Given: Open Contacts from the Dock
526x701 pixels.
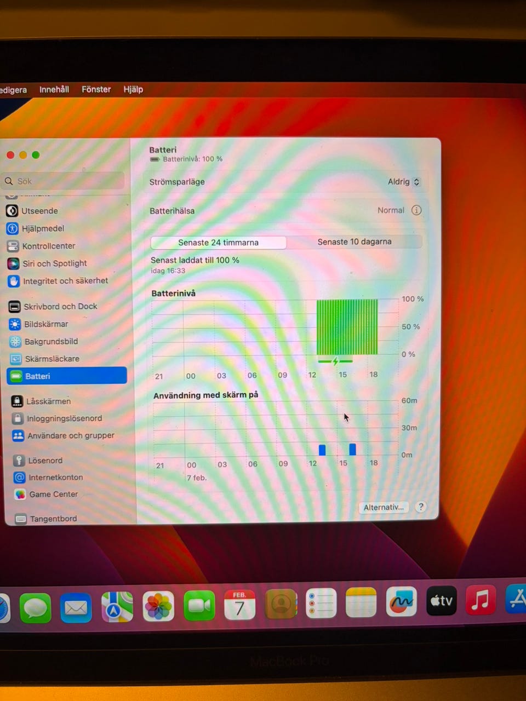Looking at the screenshot, I should coord(281,604).
